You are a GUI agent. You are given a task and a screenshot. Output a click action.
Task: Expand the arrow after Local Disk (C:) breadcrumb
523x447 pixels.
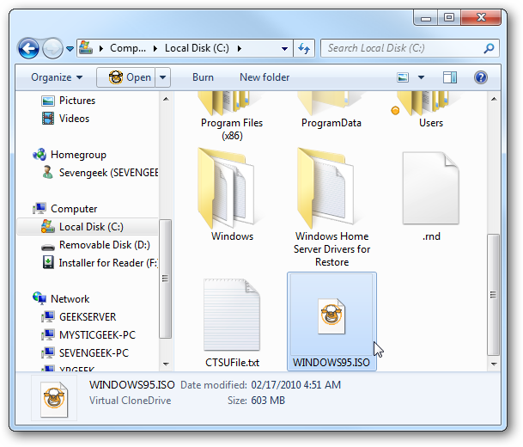240,49
